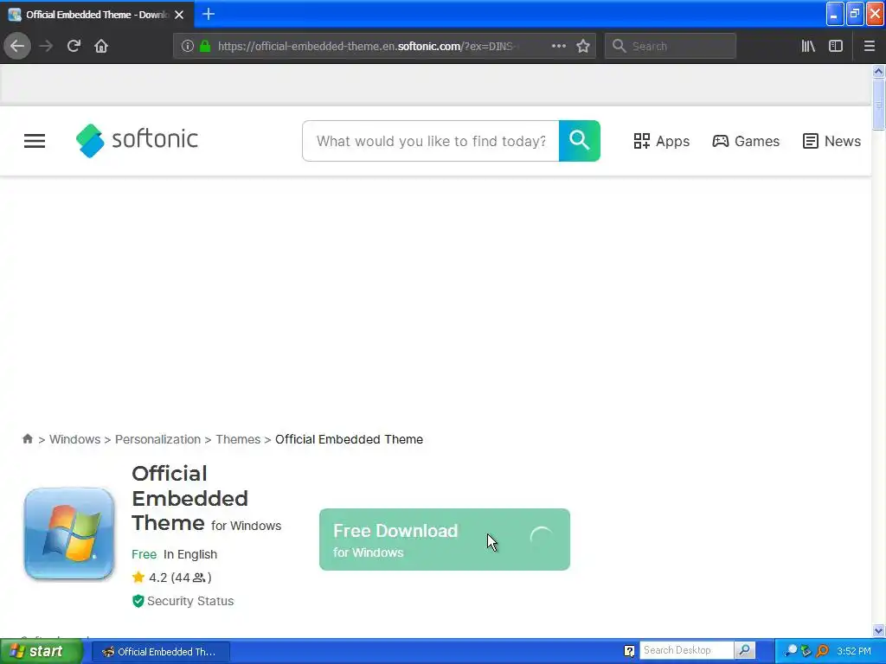Bookmark this page with the star icon

pos(583,46)
